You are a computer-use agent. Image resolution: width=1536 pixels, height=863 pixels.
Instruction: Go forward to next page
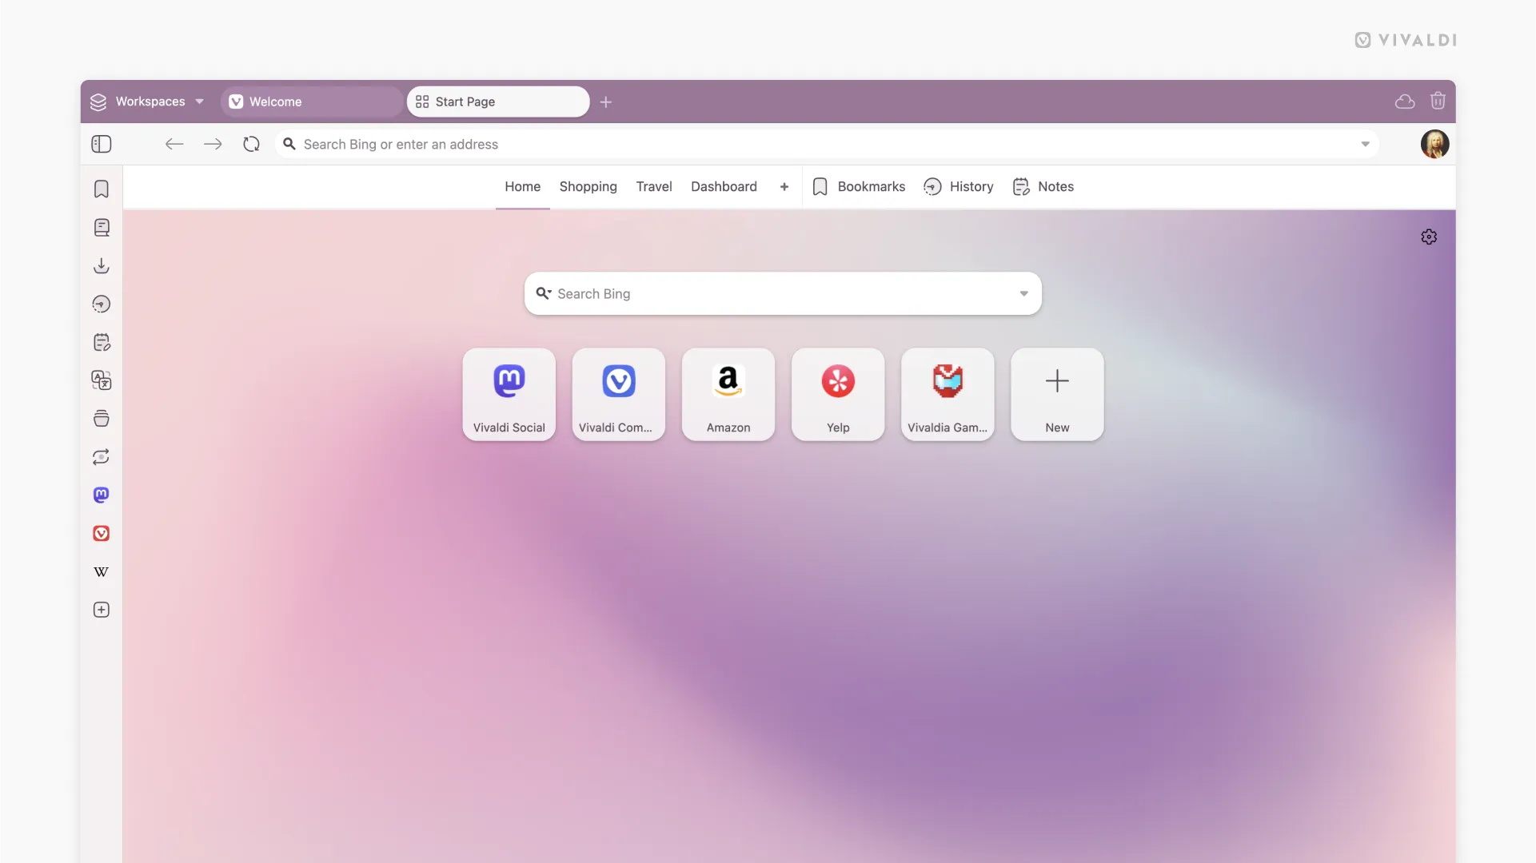coord(213,144)
